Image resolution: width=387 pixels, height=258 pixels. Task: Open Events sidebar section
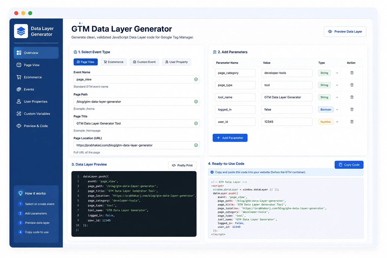tap(36, 89)
